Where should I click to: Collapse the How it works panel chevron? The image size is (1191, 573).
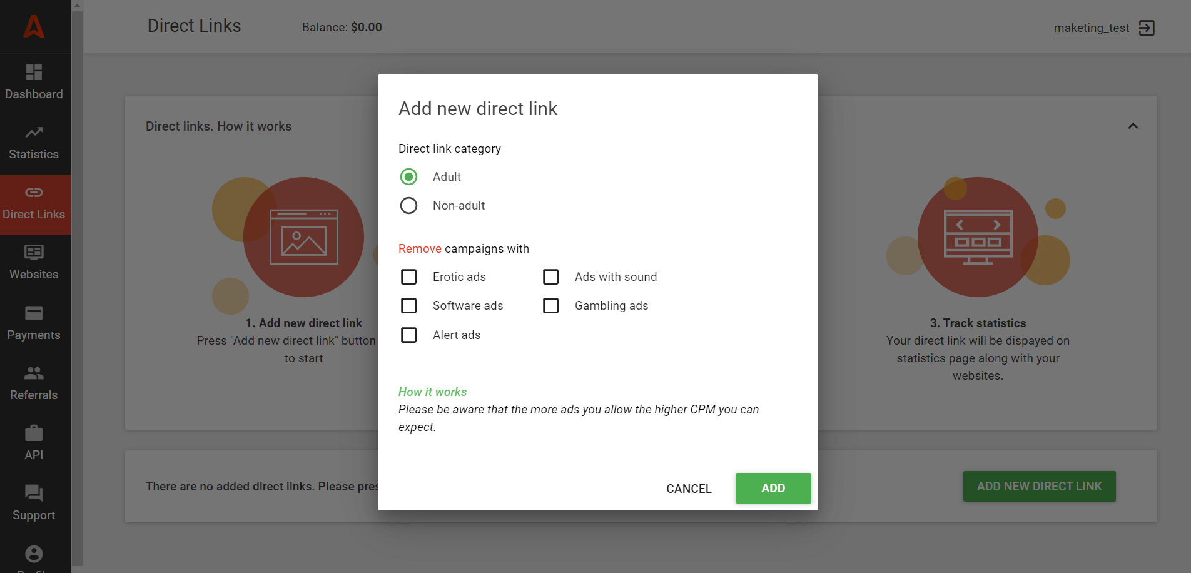pyautogui.click(x=1133, y=126)
